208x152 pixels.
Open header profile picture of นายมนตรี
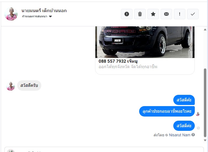click(x=11, y=14)
